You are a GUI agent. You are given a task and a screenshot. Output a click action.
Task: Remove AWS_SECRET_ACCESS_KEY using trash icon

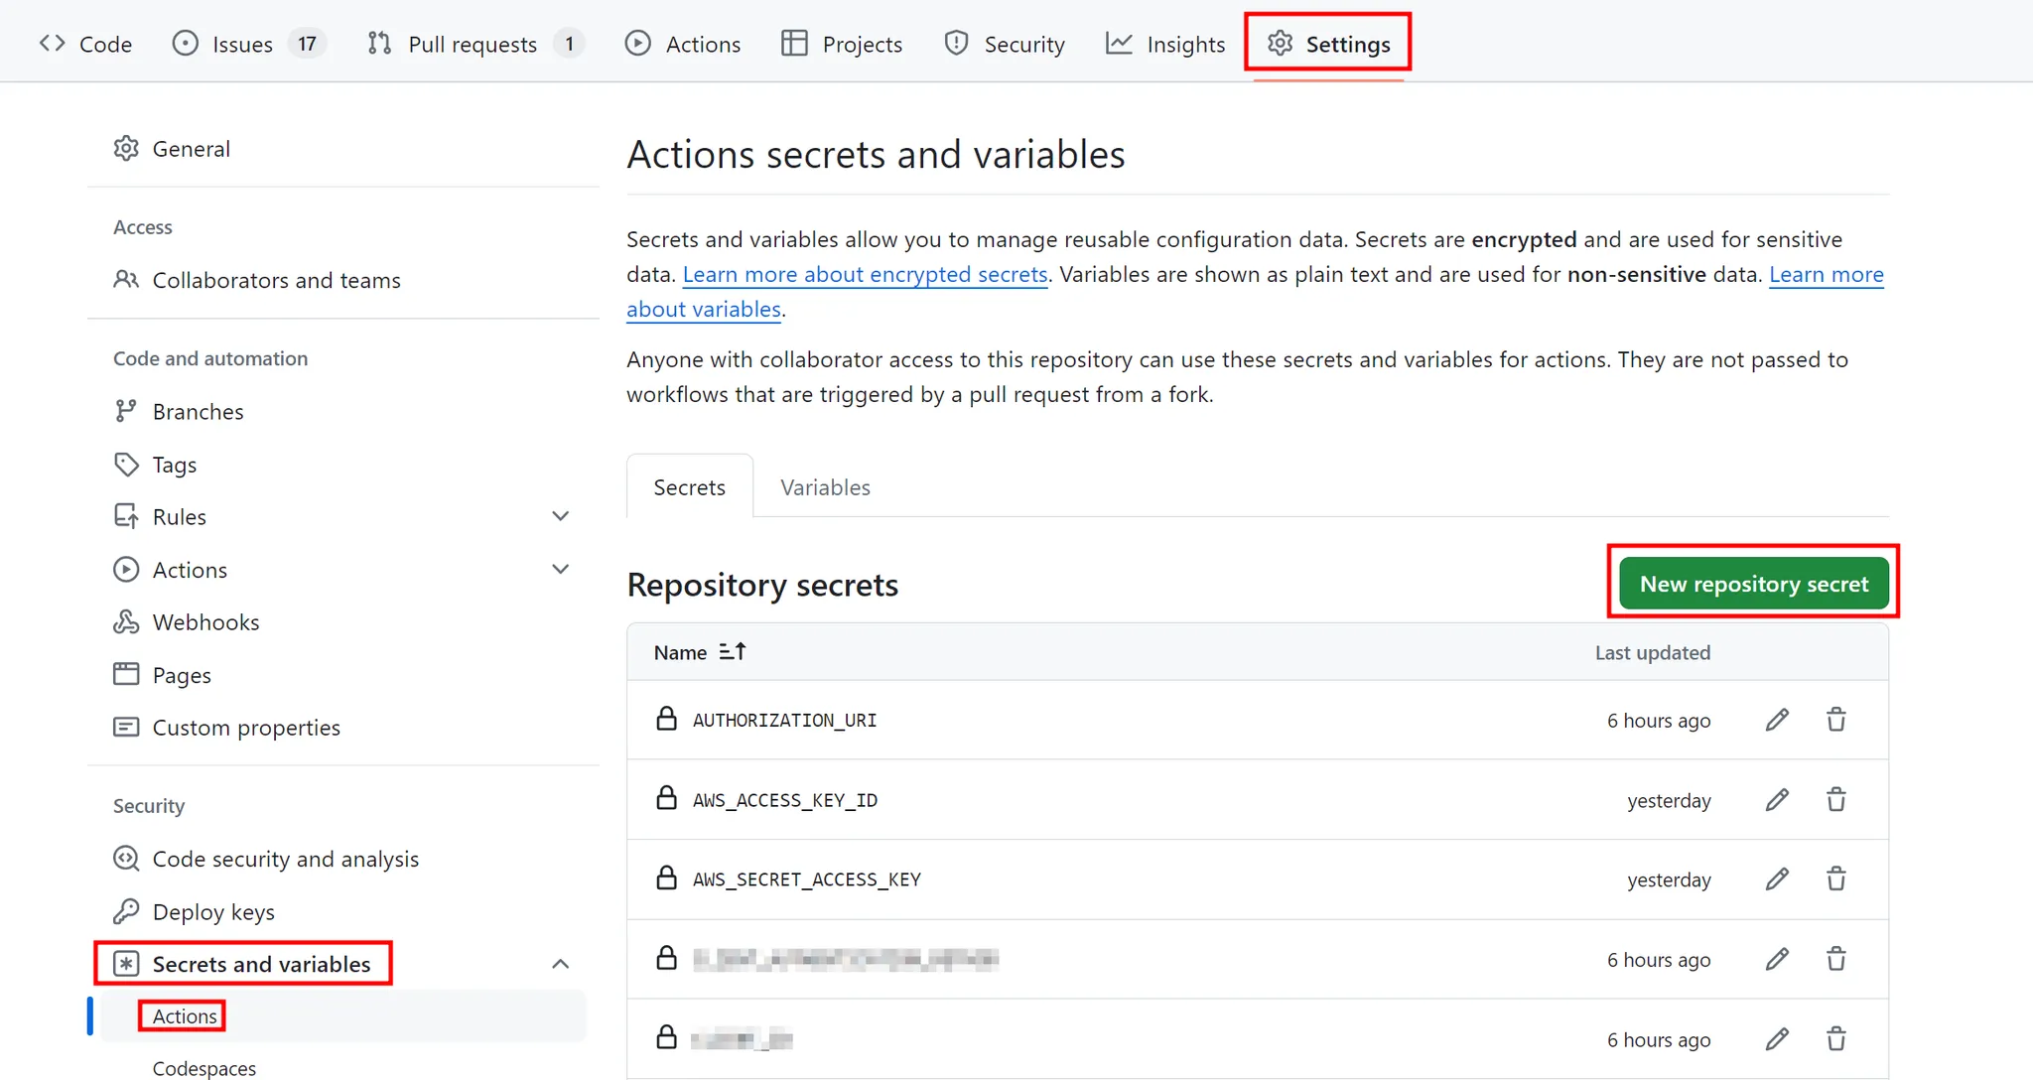coord(1836,878)
